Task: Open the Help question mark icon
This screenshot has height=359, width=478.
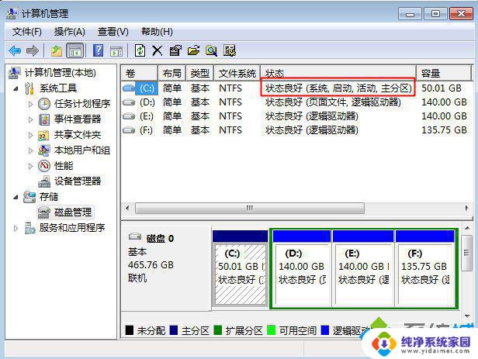Action: (98, 50)
